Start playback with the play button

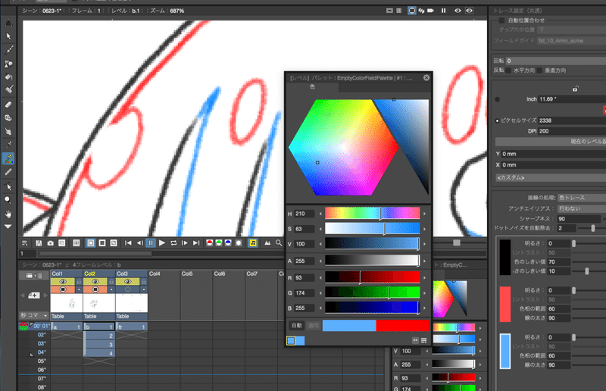point(162,243)
